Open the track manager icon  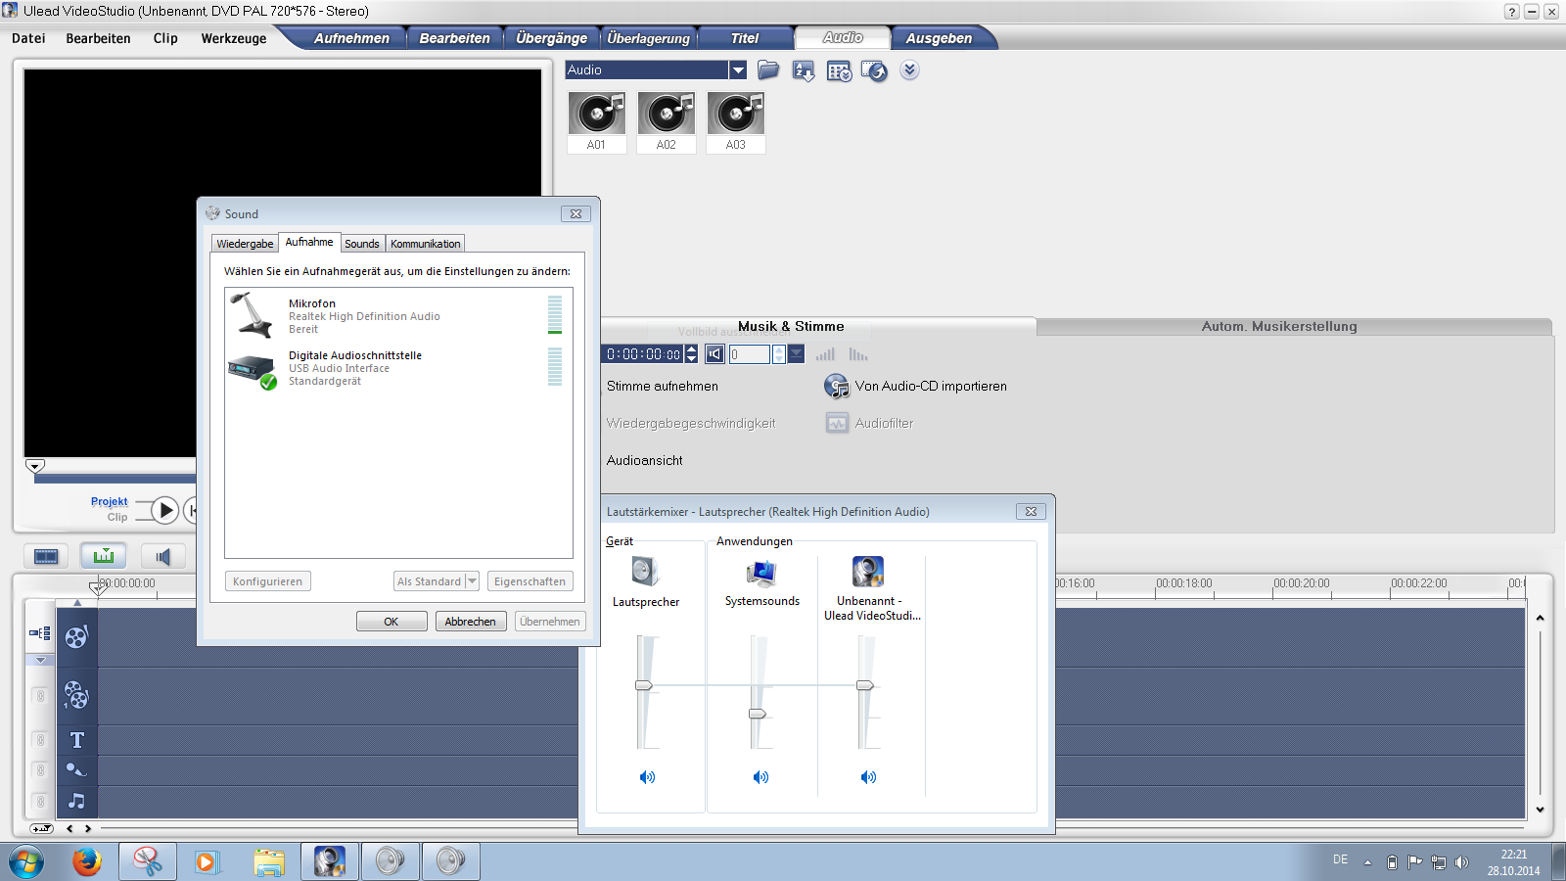[x=40, y=633]
